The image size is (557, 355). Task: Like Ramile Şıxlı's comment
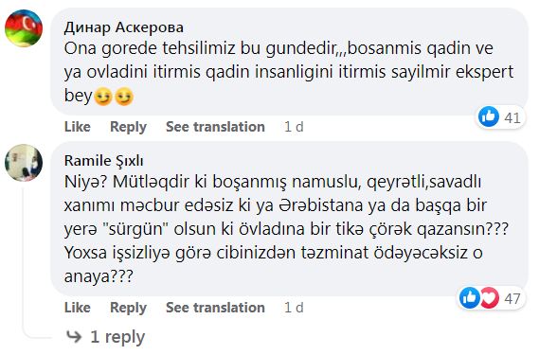[78, 308]
